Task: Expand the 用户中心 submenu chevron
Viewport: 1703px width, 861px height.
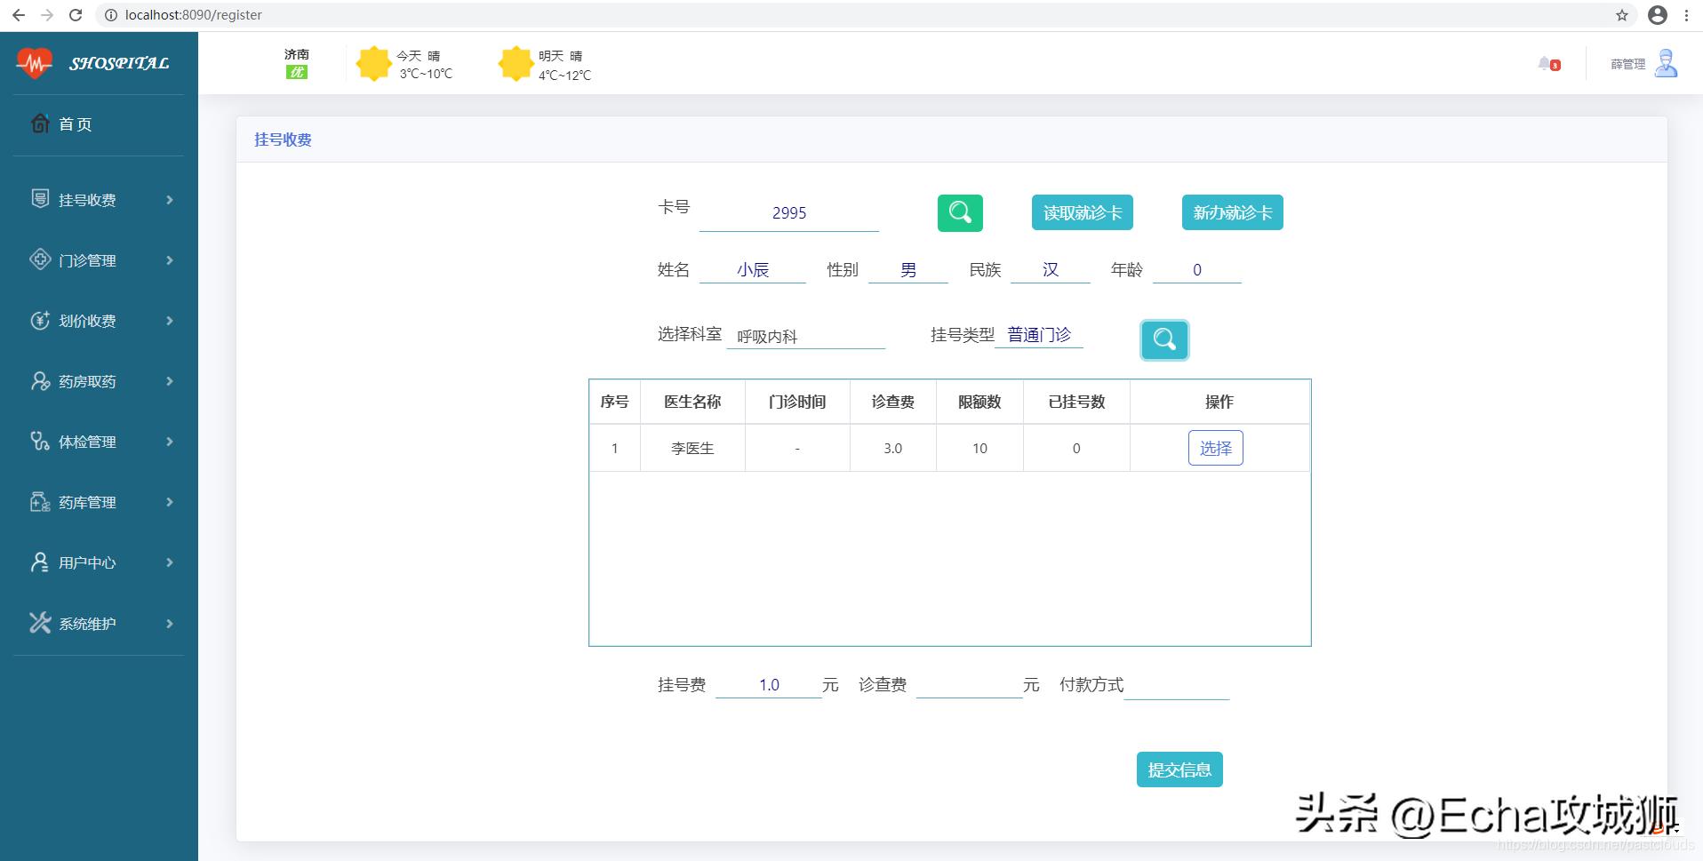Action: [x=169, y=562]
